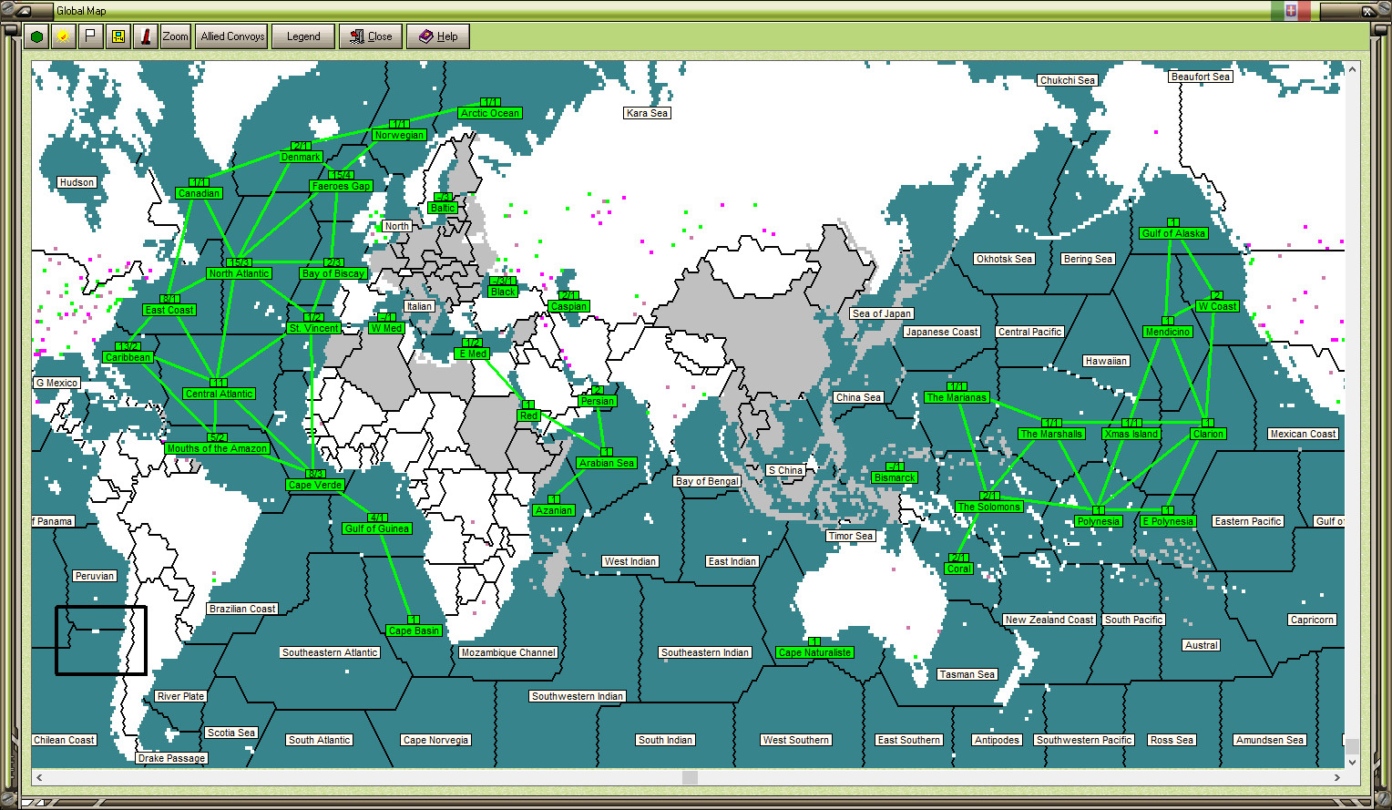Click the red and black toolbar icon
Screen dimensions: 1392x810
(x=145, y=36)
